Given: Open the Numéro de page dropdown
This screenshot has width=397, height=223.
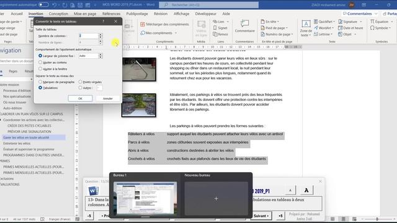Looking at the screenshot, I should (x=277, y=34).
